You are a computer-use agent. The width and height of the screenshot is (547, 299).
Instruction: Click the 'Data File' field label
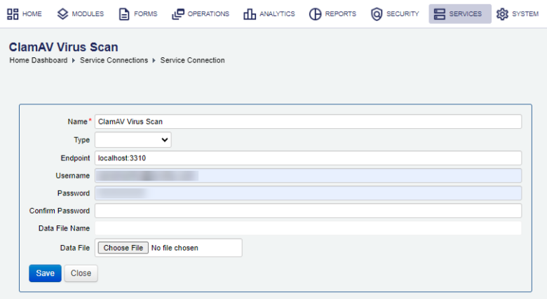point(74,248)
